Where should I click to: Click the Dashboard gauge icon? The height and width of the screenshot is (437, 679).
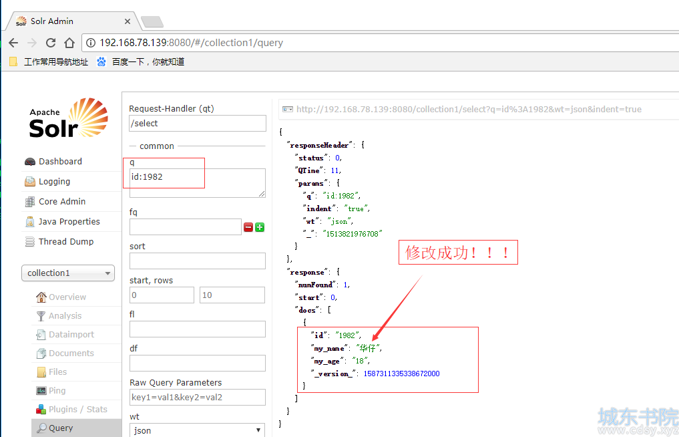(x=30, y=162)
